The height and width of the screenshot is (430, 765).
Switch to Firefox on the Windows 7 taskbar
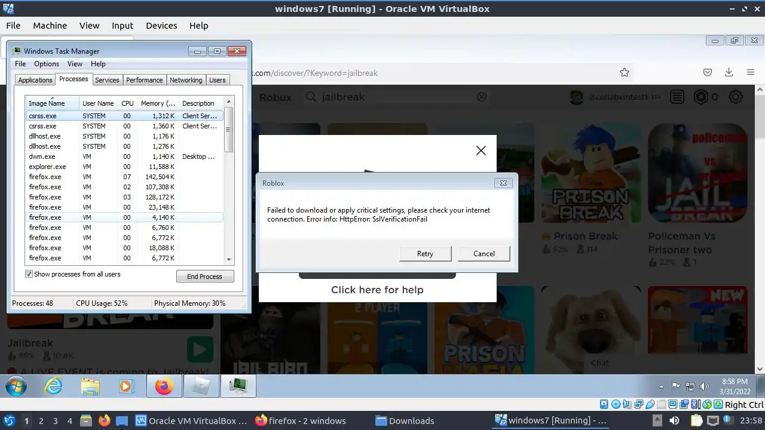164,386
